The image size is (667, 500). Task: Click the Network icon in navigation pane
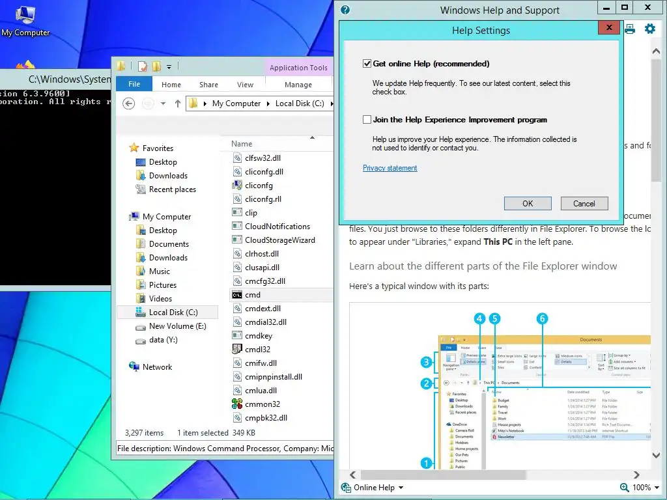(134, 367)
